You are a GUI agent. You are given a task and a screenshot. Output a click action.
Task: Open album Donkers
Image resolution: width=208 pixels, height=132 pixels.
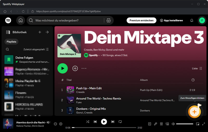(x=145, y=111)
